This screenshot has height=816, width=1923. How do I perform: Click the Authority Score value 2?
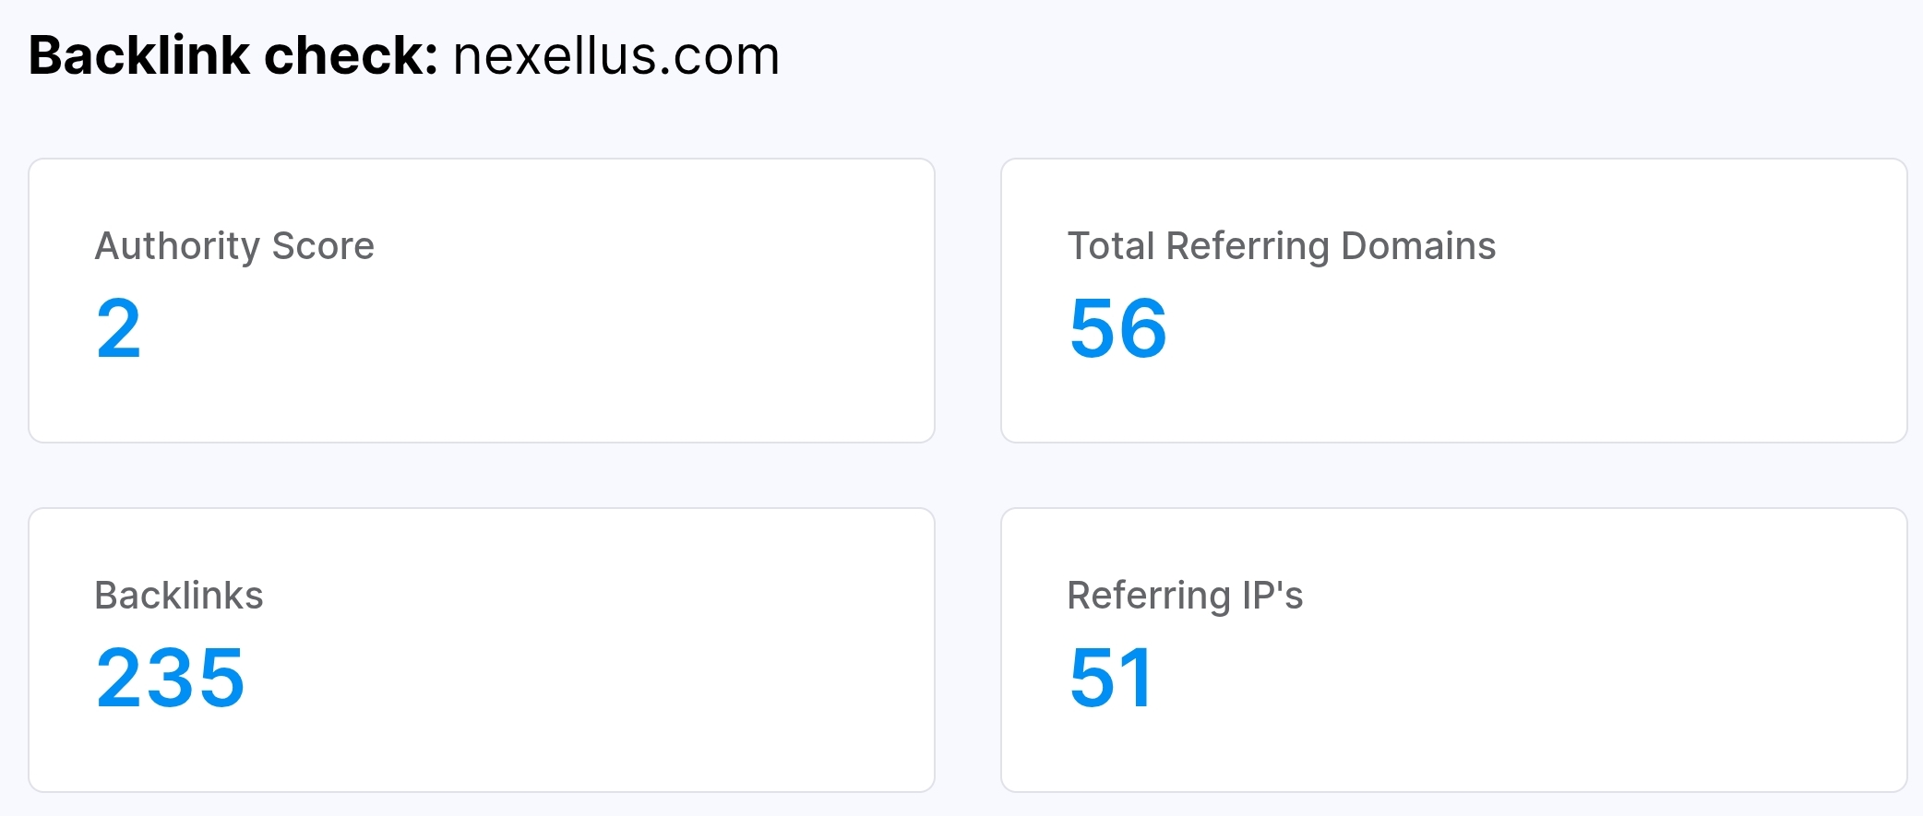tap(118, 328)
